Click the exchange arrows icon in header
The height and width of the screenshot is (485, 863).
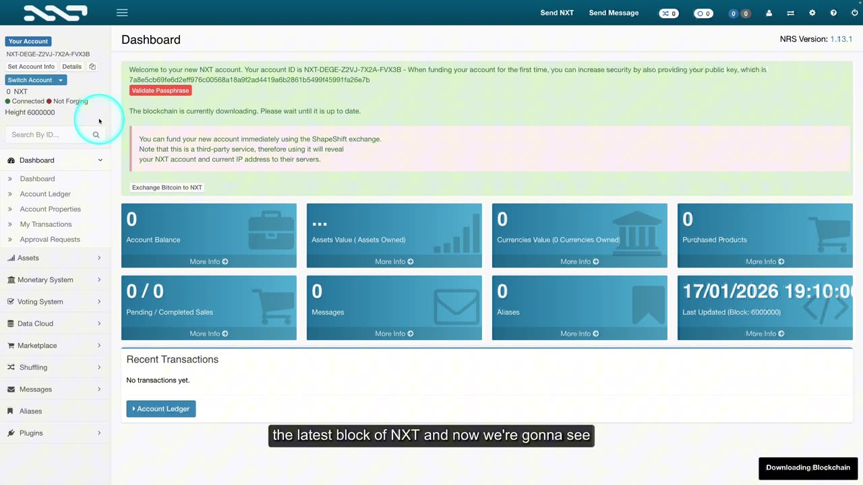tap(790, 13)
